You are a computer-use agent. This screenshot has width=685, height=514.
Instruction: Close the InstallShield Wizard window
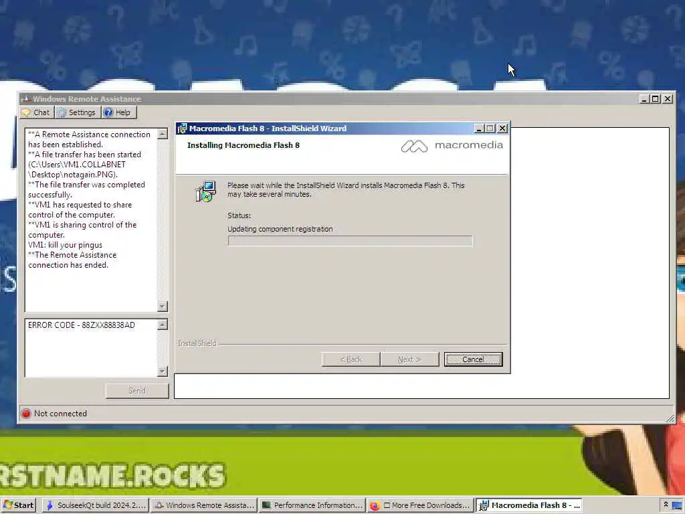pyautogui.click(x=502, y=128)
